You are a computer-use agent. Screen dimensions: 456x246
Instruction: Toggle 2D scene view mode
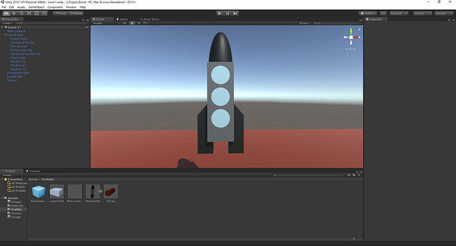tap(124, 23)
